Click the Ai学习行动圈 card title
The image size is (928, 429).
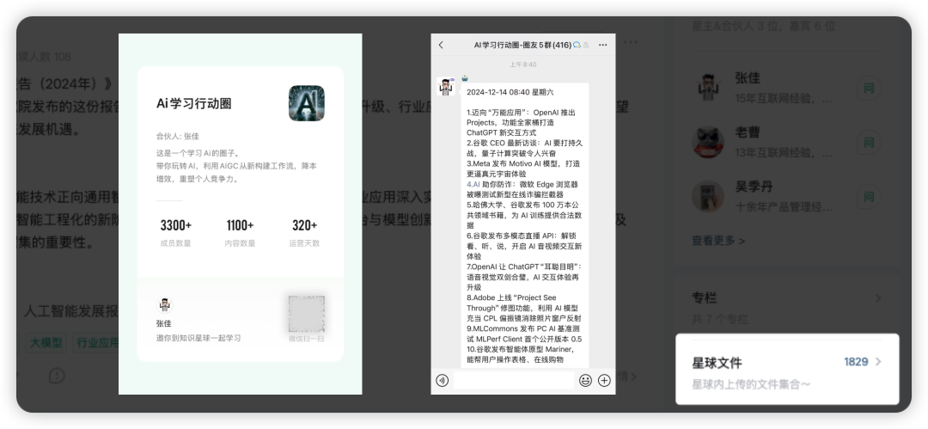click(193, 104)
